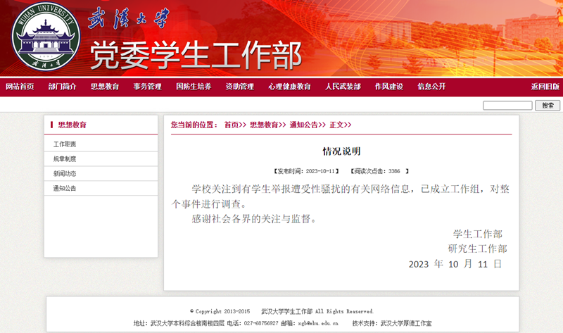This screenshot has width=563, height=333.
Task: Open 心理健康教育 navigation item
Action: [289, 87]
